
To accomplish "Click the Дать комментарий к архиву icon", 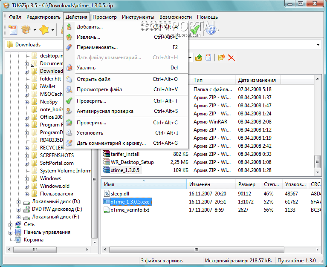I will pyautogui.click(x=69, y=143).
